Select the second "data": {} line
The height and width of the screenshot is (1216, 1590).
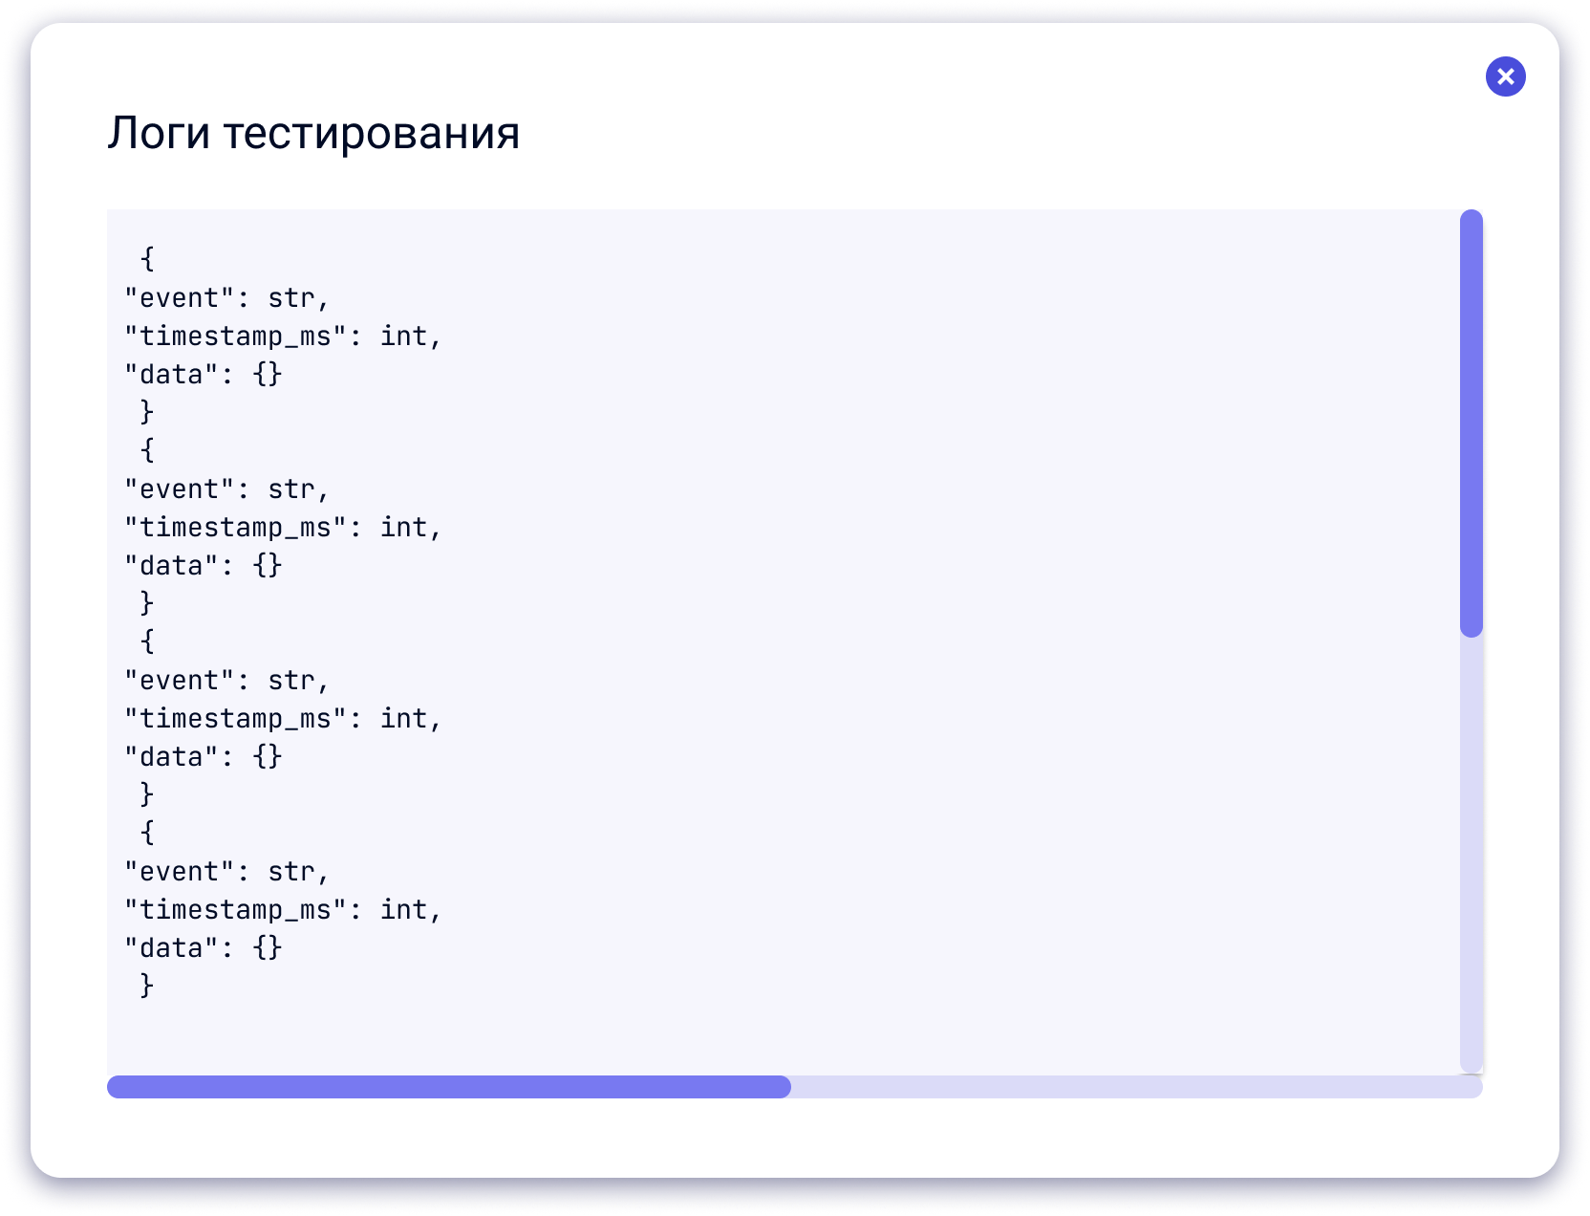click(x=204, y=566)
